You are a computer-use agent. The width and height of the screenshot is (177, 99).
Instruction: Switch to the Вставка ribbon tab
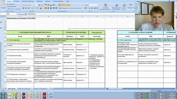[x=17, y=1]
